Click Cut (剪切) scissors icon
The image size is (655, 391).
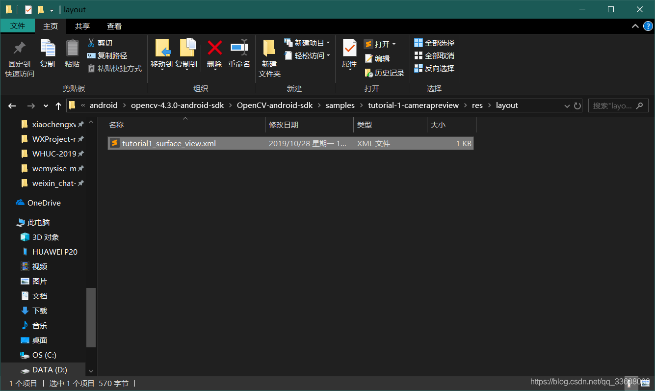pos(91,43)
